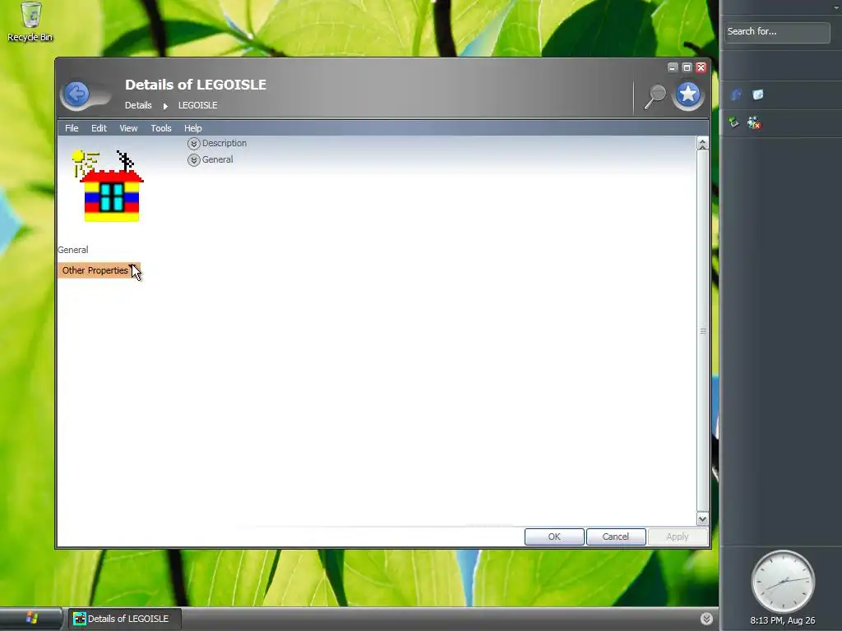
Task: Close the Details of LEGOISLE window
Action: [x=701, y=67]
